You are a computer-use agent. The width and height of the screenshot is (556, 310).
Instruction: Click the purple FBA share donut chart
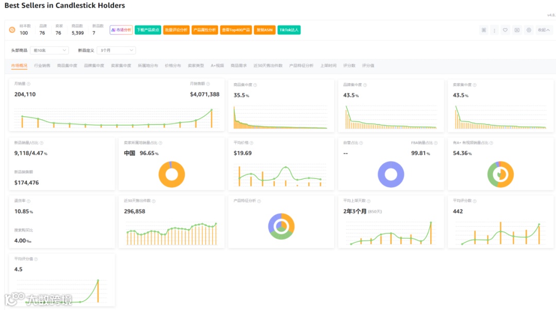point(391,174)
